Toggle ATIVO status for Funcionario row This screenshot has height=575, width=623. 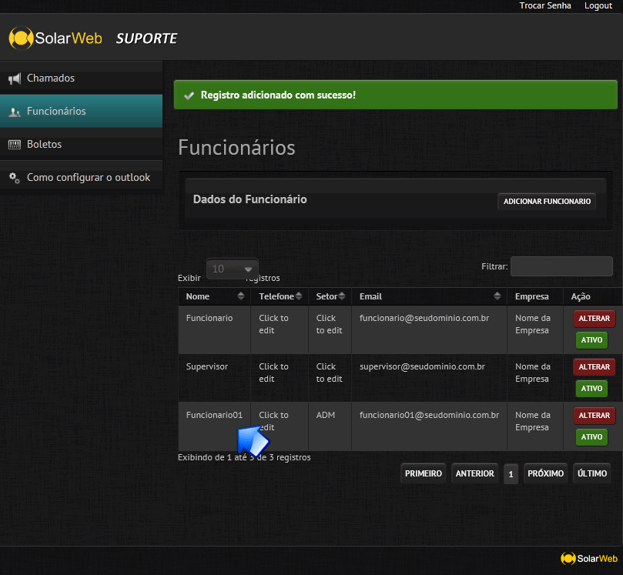pos(591,340)
